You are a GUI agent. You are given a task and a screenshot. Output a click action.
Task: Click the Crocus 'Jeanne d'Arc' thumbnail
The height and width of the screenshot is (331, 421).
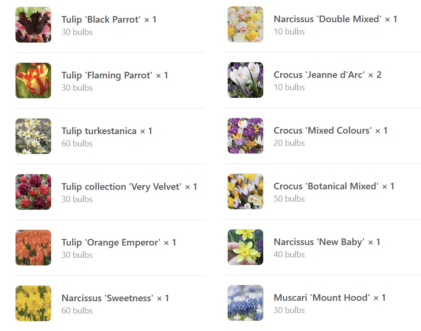coord(245,80)
